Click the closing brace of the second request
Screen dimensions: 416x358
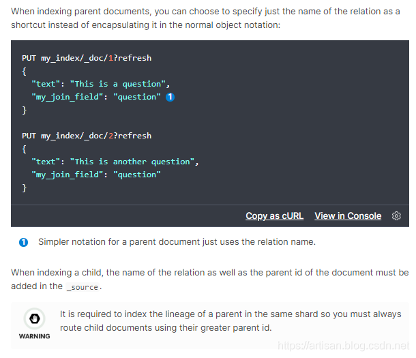coord(25,188)
